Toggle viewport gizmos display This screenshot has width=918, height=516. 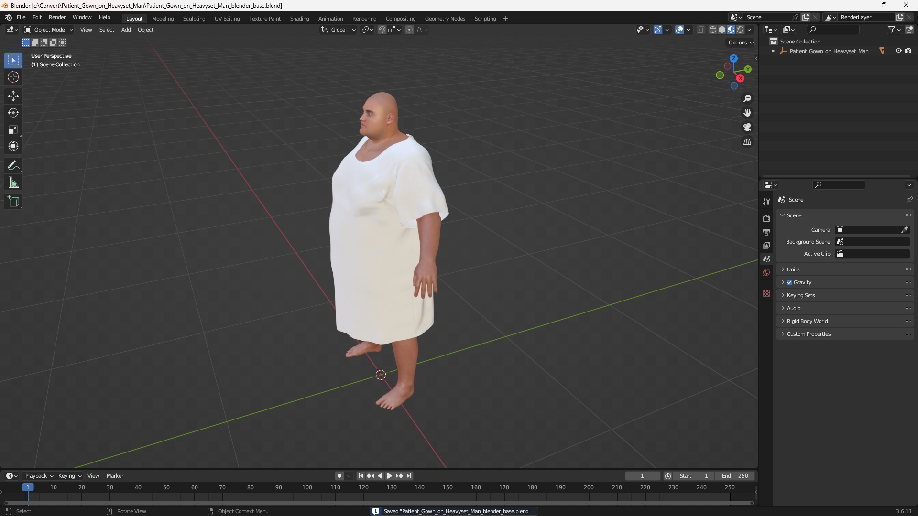pyautogui.click(x=658, y=30)
